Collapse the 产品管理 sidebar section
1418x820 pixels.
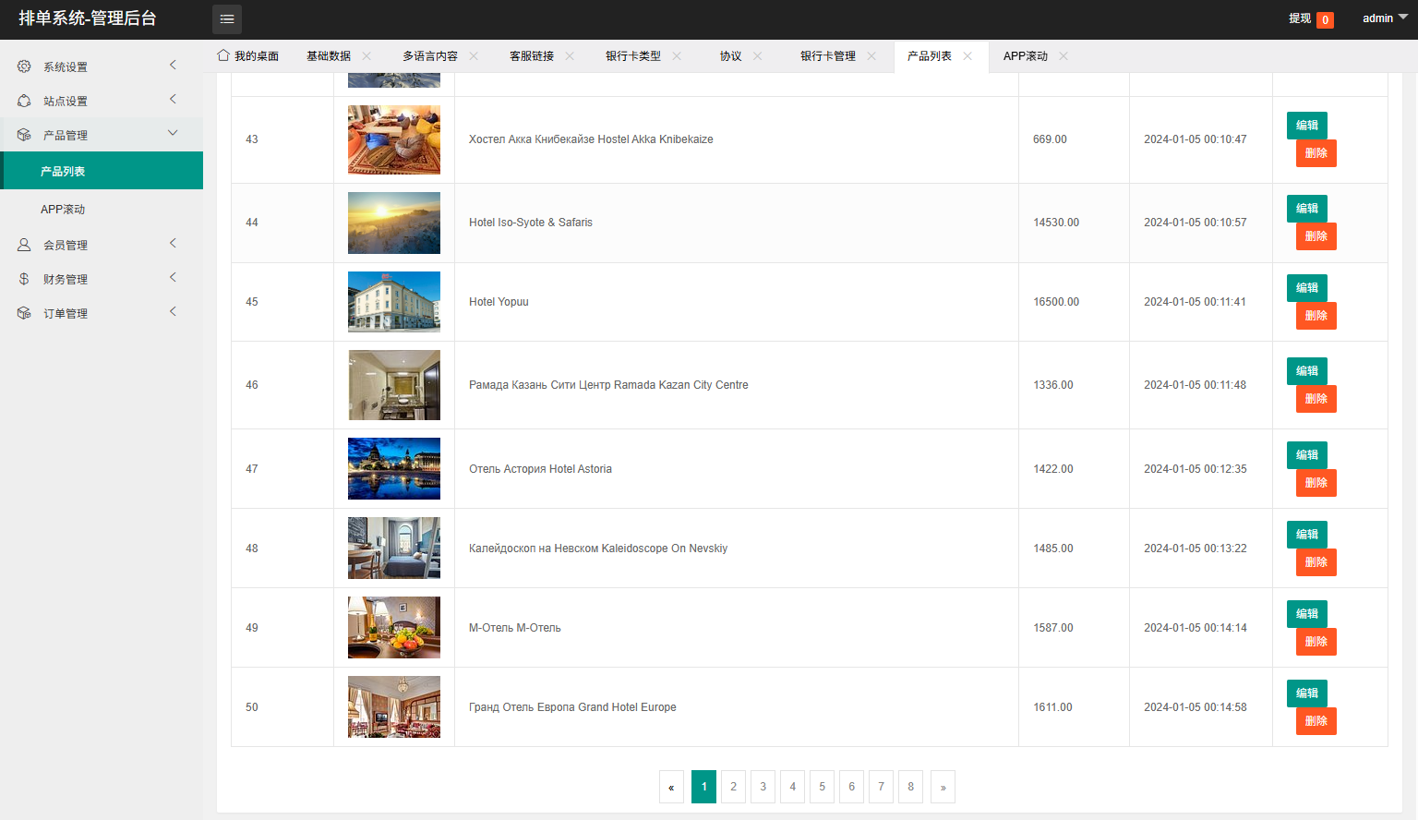tap(173, 133)
